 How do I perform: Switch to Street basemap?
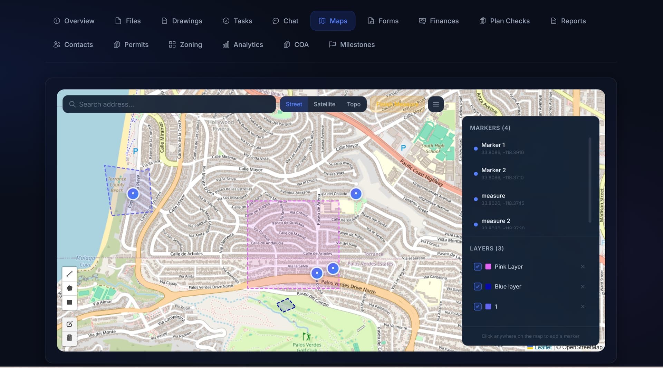(x=294, y=104)
